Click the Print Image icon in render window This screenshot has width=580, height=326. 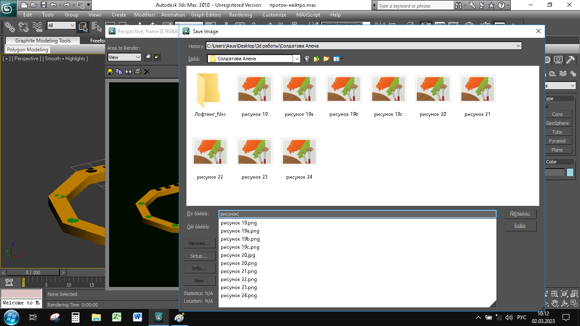point(138,72)
